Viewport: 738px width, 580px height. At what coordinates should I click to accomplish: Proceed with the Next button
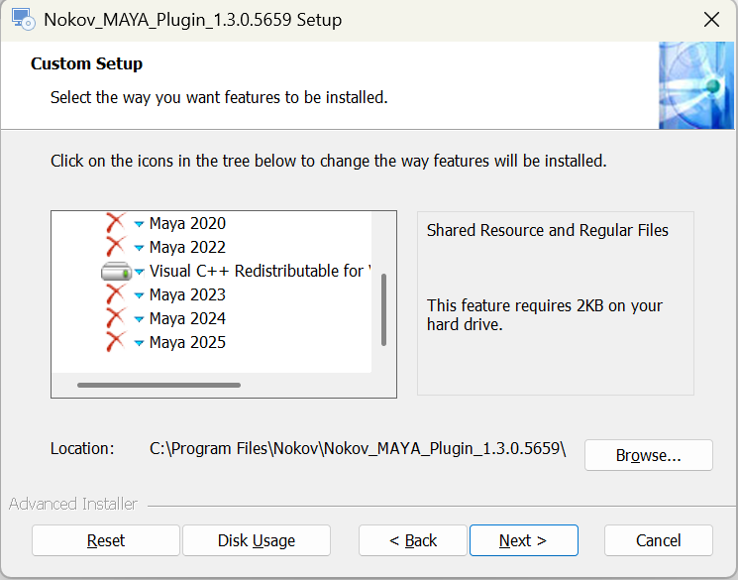[x=523, y=540]
